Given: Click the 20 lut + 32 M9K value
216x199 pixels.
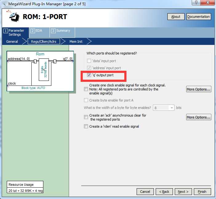Looking at the screenshot, I should pyautogui.click(x=26, y=191).
